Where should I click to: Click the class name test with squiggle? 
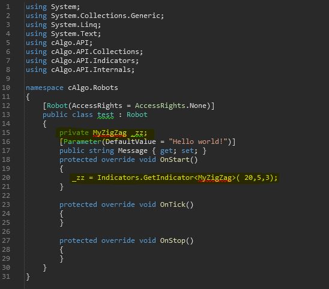tap(106, 115)
